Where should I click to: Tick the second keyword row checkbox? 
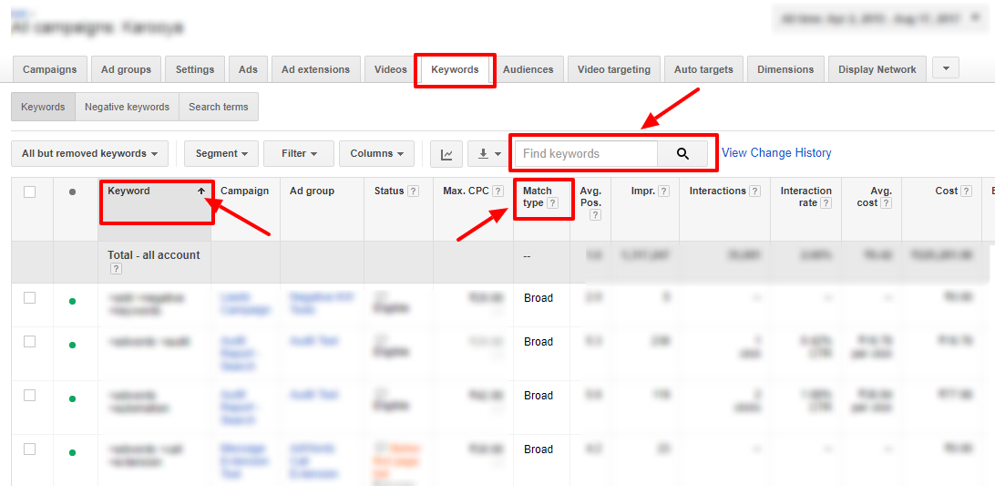30,342
